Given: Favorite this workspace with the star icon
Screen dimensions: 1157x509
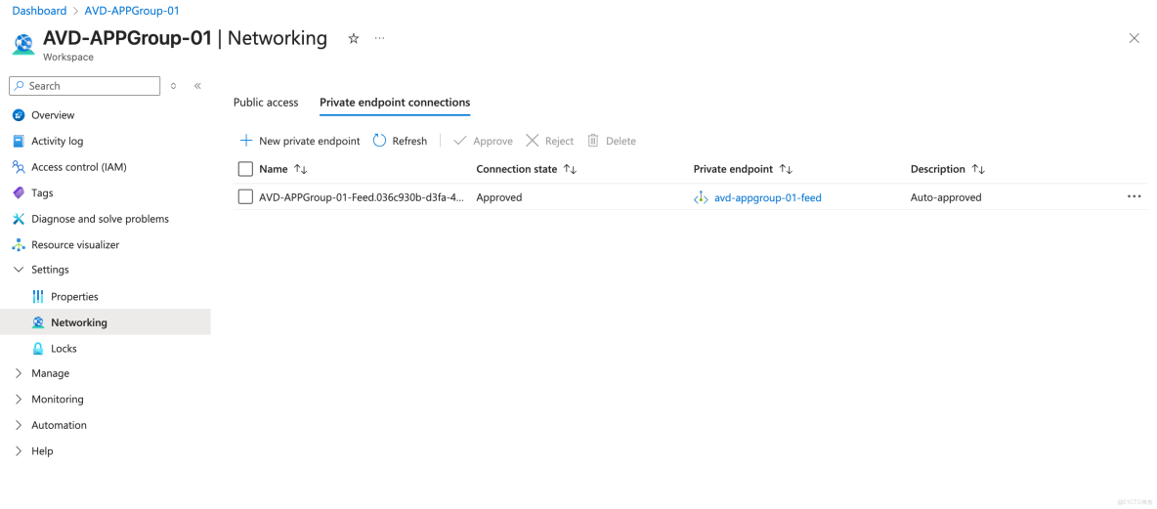Looking at the screenshot, I should coord(354,38).
